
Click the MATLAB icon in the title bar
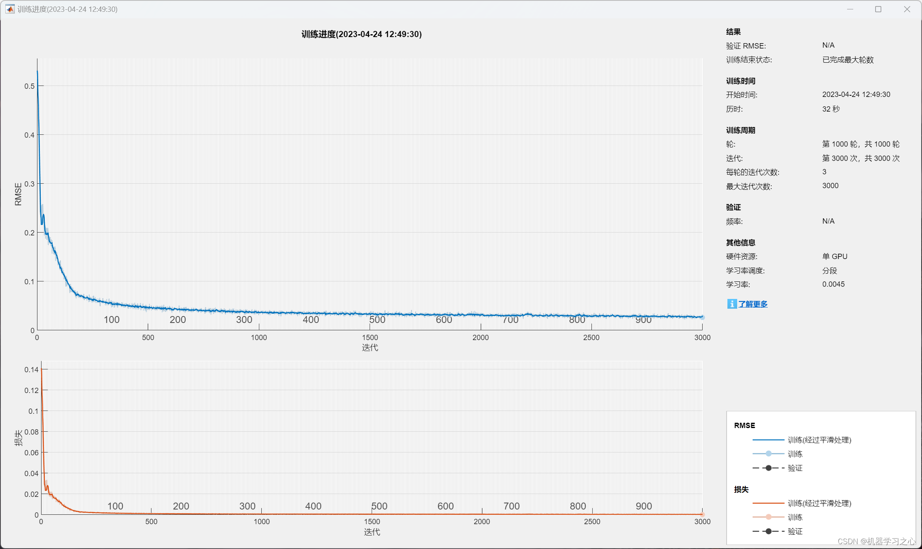[x=10, y=9]
